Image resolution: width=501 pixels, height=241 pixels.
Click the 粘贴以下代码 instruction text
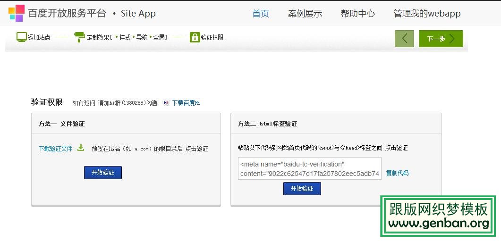323,148
